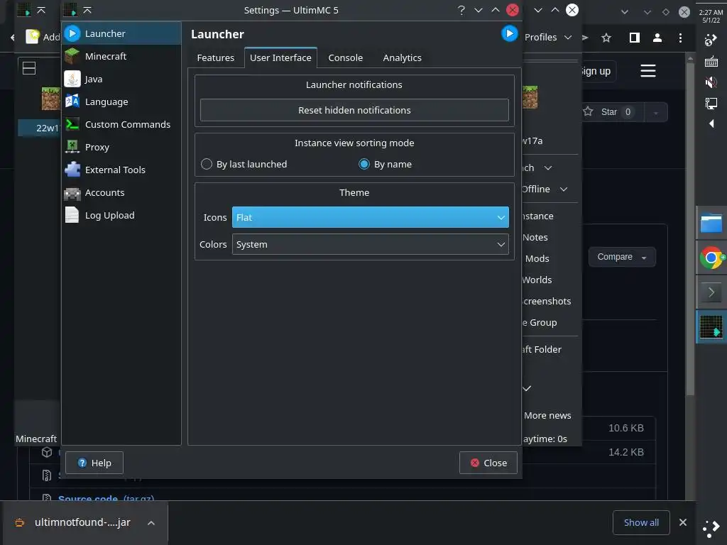Viewport: 727px width, 545px height.
Task: Click the Sign up link on GitHub
Action: 597,71
